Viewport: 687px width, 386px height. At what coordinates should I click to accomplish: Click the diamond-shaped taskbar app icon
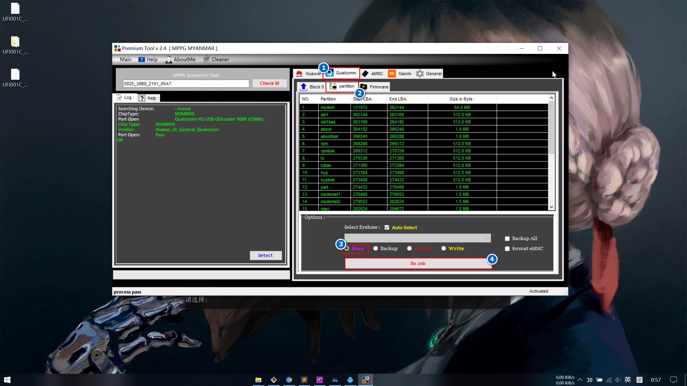273,380
